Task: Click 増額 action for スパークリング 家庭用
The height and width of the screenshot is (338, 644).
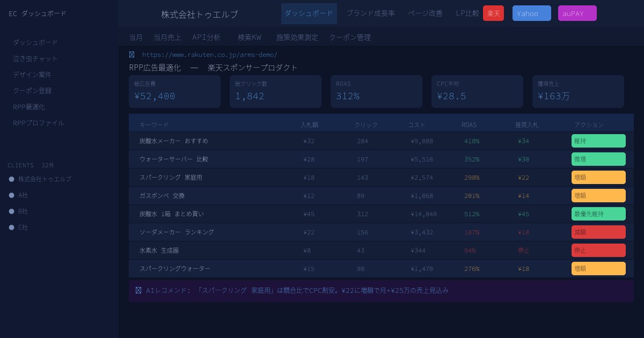Action: click(598, 178)
